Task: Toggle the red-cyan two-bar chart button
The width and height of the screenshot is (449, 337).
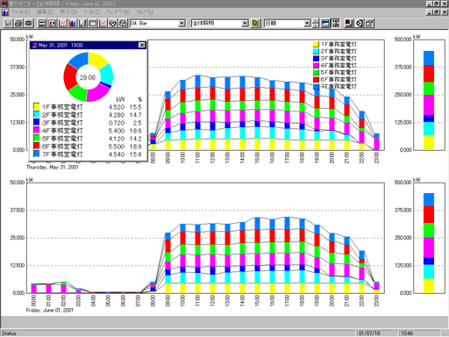Action: pyautogui.click(x=52, y=23)
